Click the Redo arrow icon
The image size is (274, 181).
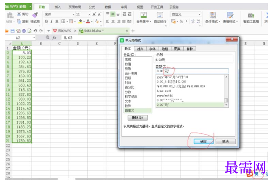coord(41,31)
